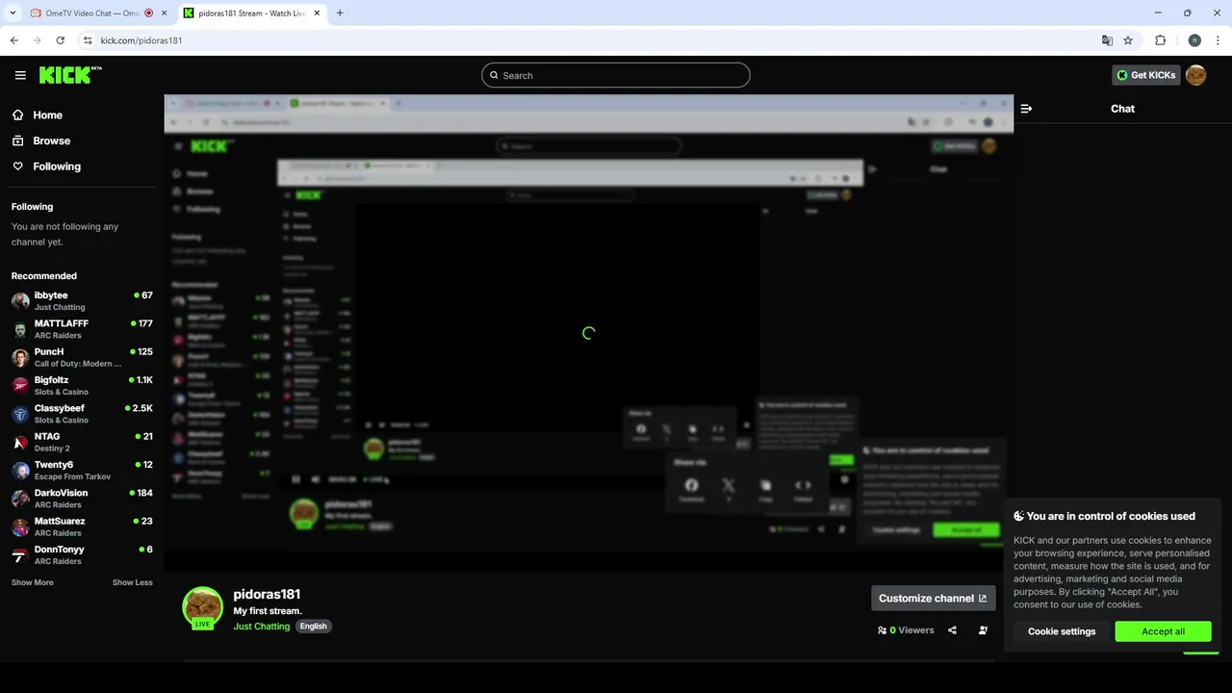Image resolution: width=1232 pixels, height=693 pixels.
Task: Open the Home page
Action: click(47, 115)
